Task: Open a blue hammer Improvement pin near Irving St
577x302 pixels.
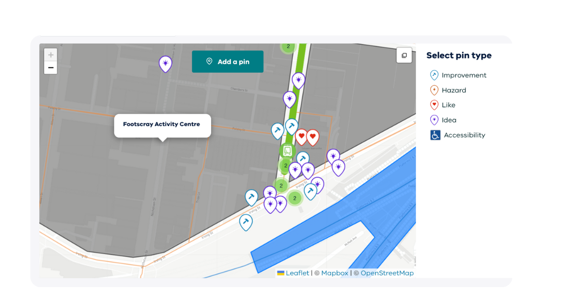Action: 251,197
